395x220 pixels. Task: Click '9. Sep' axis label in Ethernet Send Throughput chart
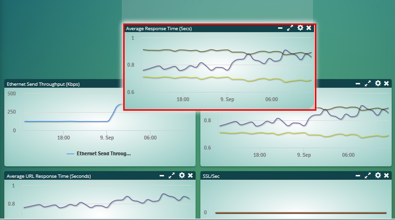pyautogui.click(x=107, y=138)
